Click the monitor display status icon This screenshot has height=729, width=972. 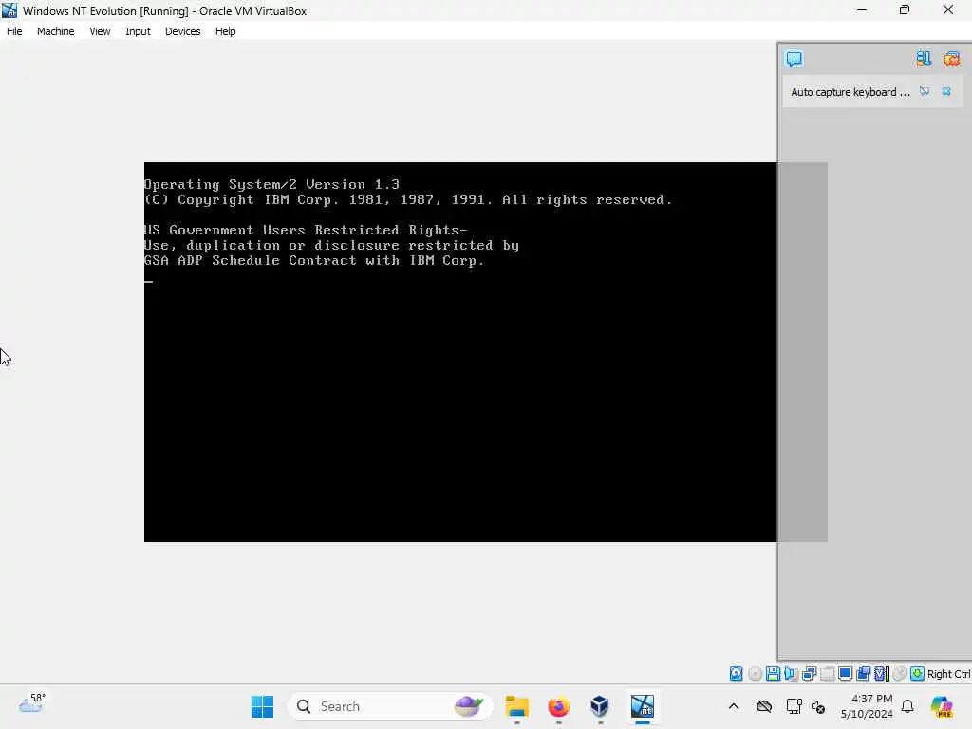(x=845, y=674)
